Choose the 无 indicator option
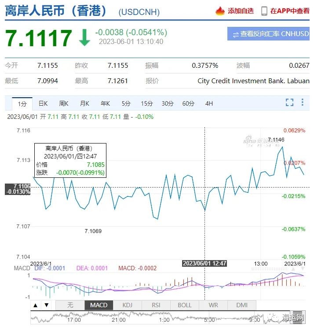The width and height of the screenshot is (314, 331). pos(70,305)
